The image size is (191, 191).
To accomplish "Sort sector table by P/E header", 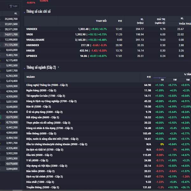I will [149, 77].
